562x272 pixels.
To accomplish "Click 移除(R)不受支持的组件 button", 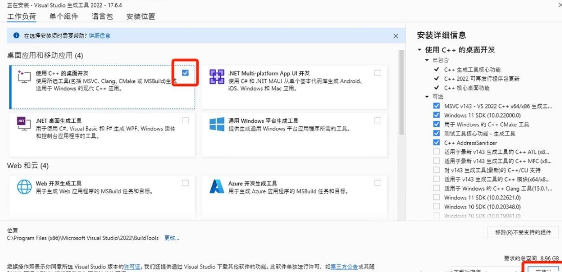I will pos(523,232).
